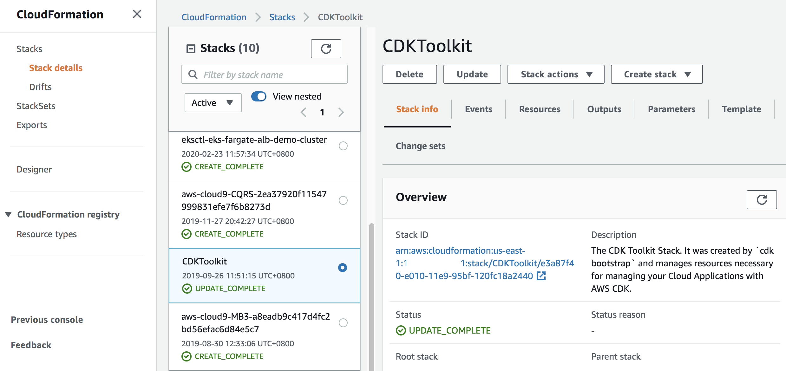Click UPDATE_COMPLETE status icon in Overview
Image resolution: width=786 pixels, height=371 pixels.
(x=401, y=330)
